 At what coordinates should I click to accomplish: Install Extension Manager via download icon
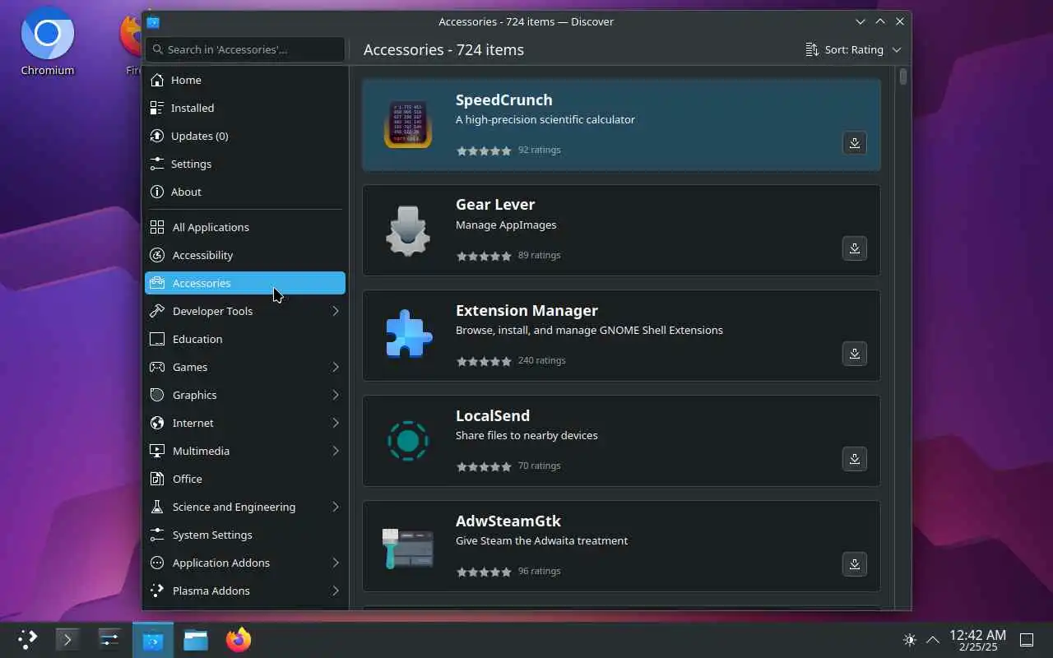855,354
